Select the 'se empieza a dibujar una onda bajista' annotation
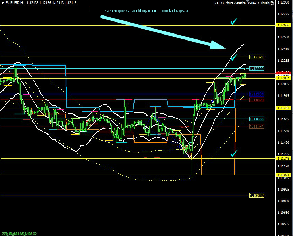 click(x=146, y=11)
